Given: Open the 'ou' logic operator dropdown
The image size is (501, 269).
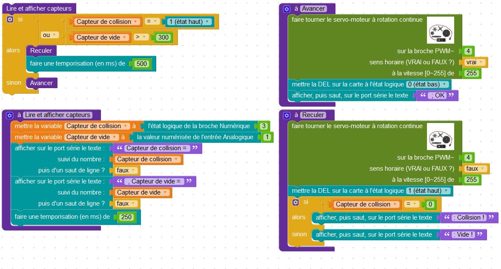Looking at the screenshot, I should [50, 35].
